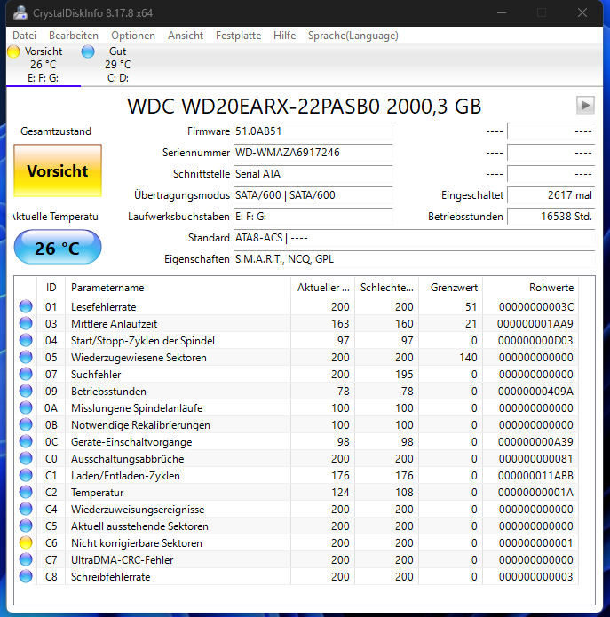Click status dot for Laden/Entladen-Zyklen
The image size is (610, 617).
pos(26,475)
